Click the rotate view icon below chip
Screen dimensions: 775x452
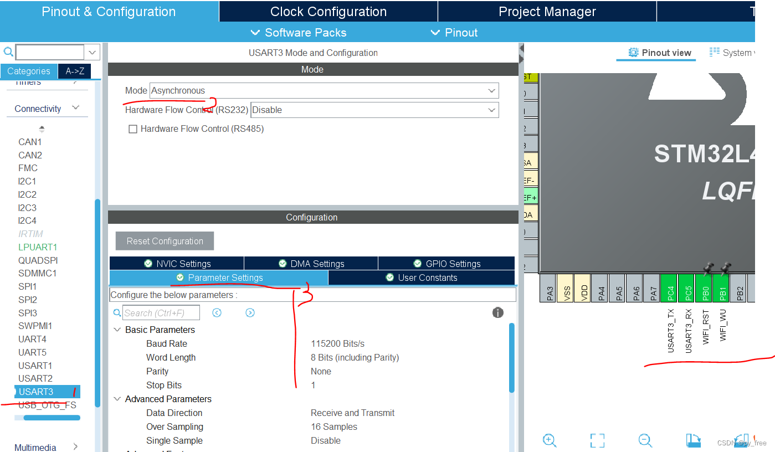click(694, 440)
